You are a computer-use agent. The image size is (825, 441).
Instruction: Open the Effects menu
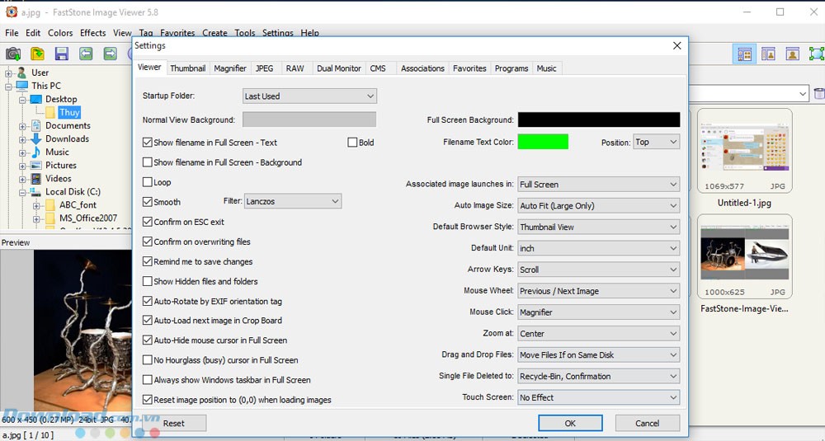click(92, 33)
